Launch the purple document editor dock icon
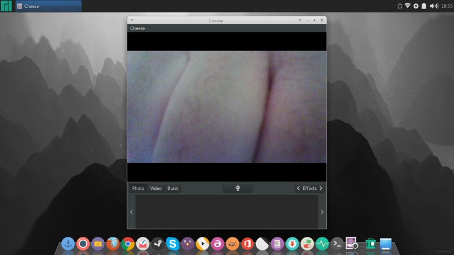Viewport: 454px width, 255px height. coord(277,244)
